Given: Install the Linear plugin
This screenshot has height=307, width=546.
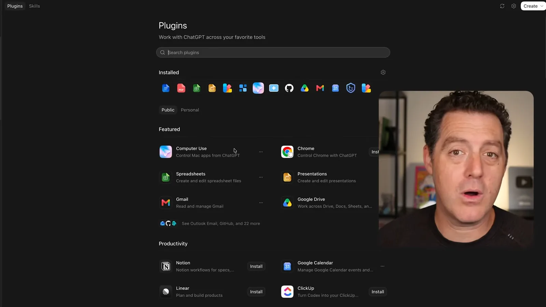Looking at the screenshot, I should coord(256,292).
